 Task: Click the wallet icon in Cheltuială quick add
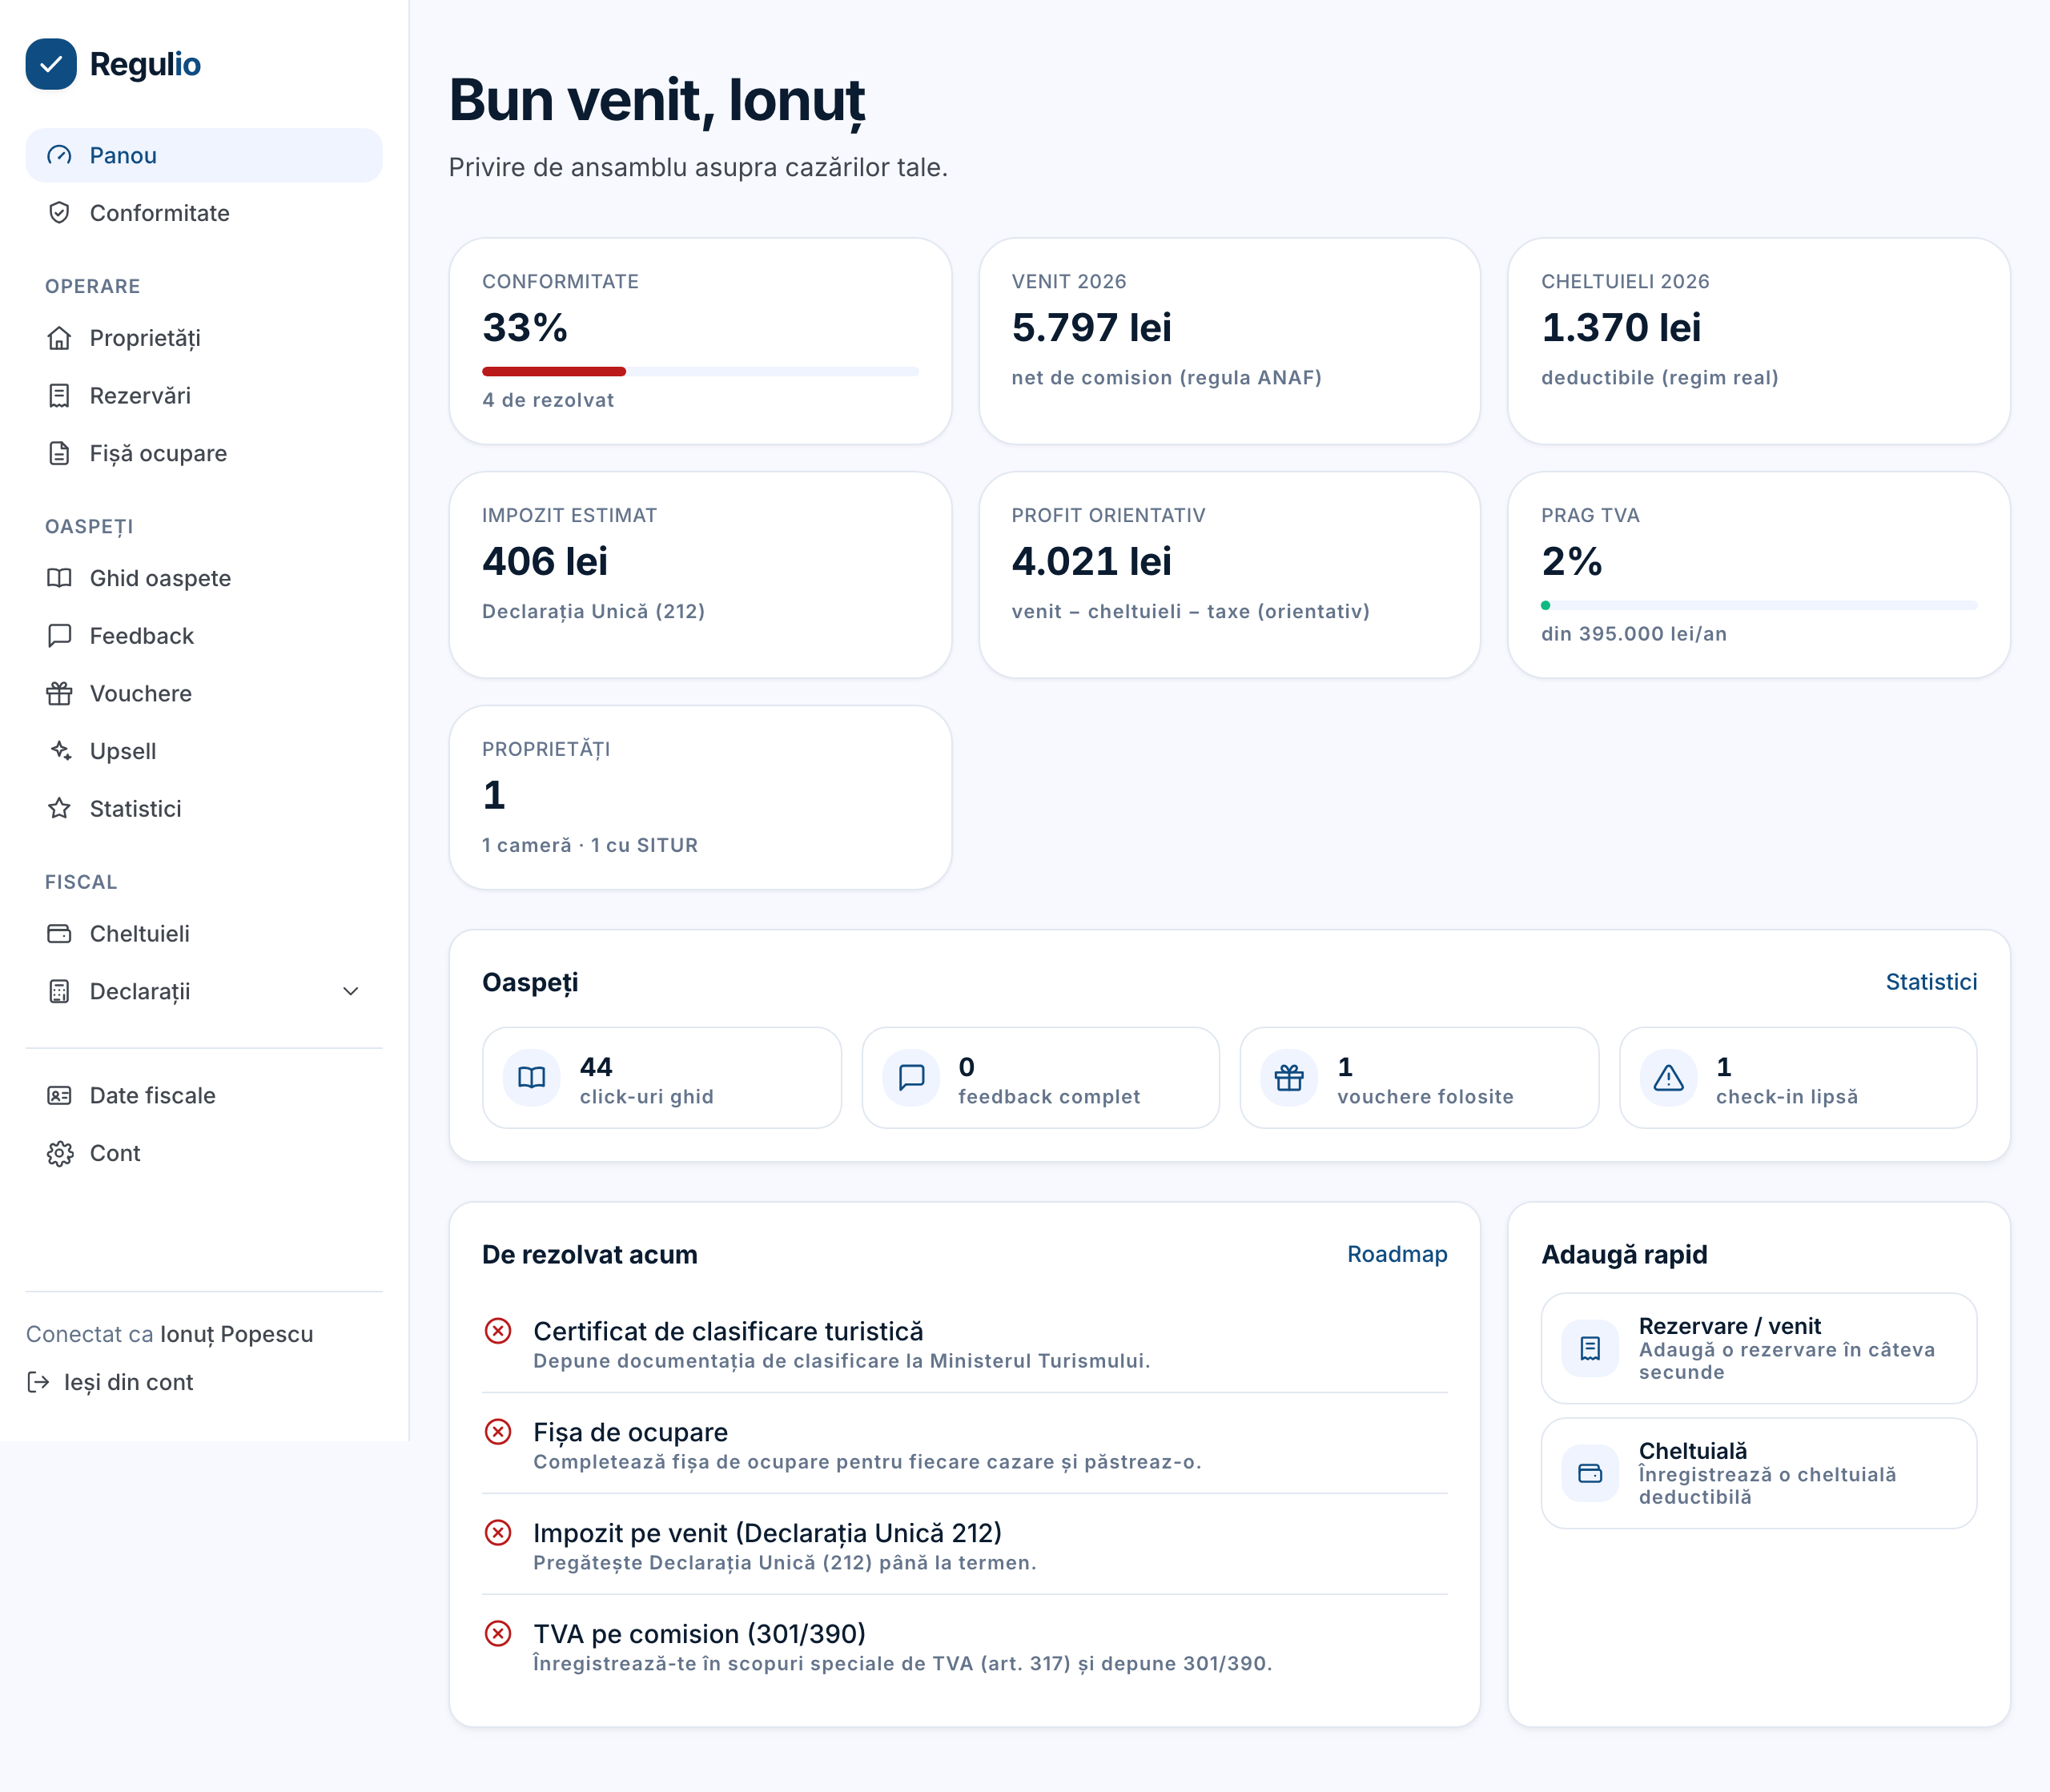[x=1590, y=1473]
